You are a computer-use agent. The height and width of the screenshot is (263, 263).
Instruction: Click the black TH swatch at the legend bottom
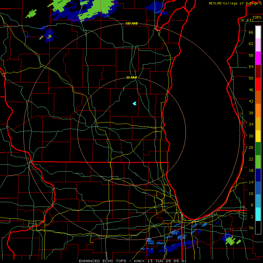[x=258, y=227]
